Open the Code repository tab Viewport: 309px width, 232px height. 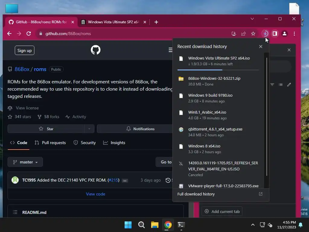18,143
